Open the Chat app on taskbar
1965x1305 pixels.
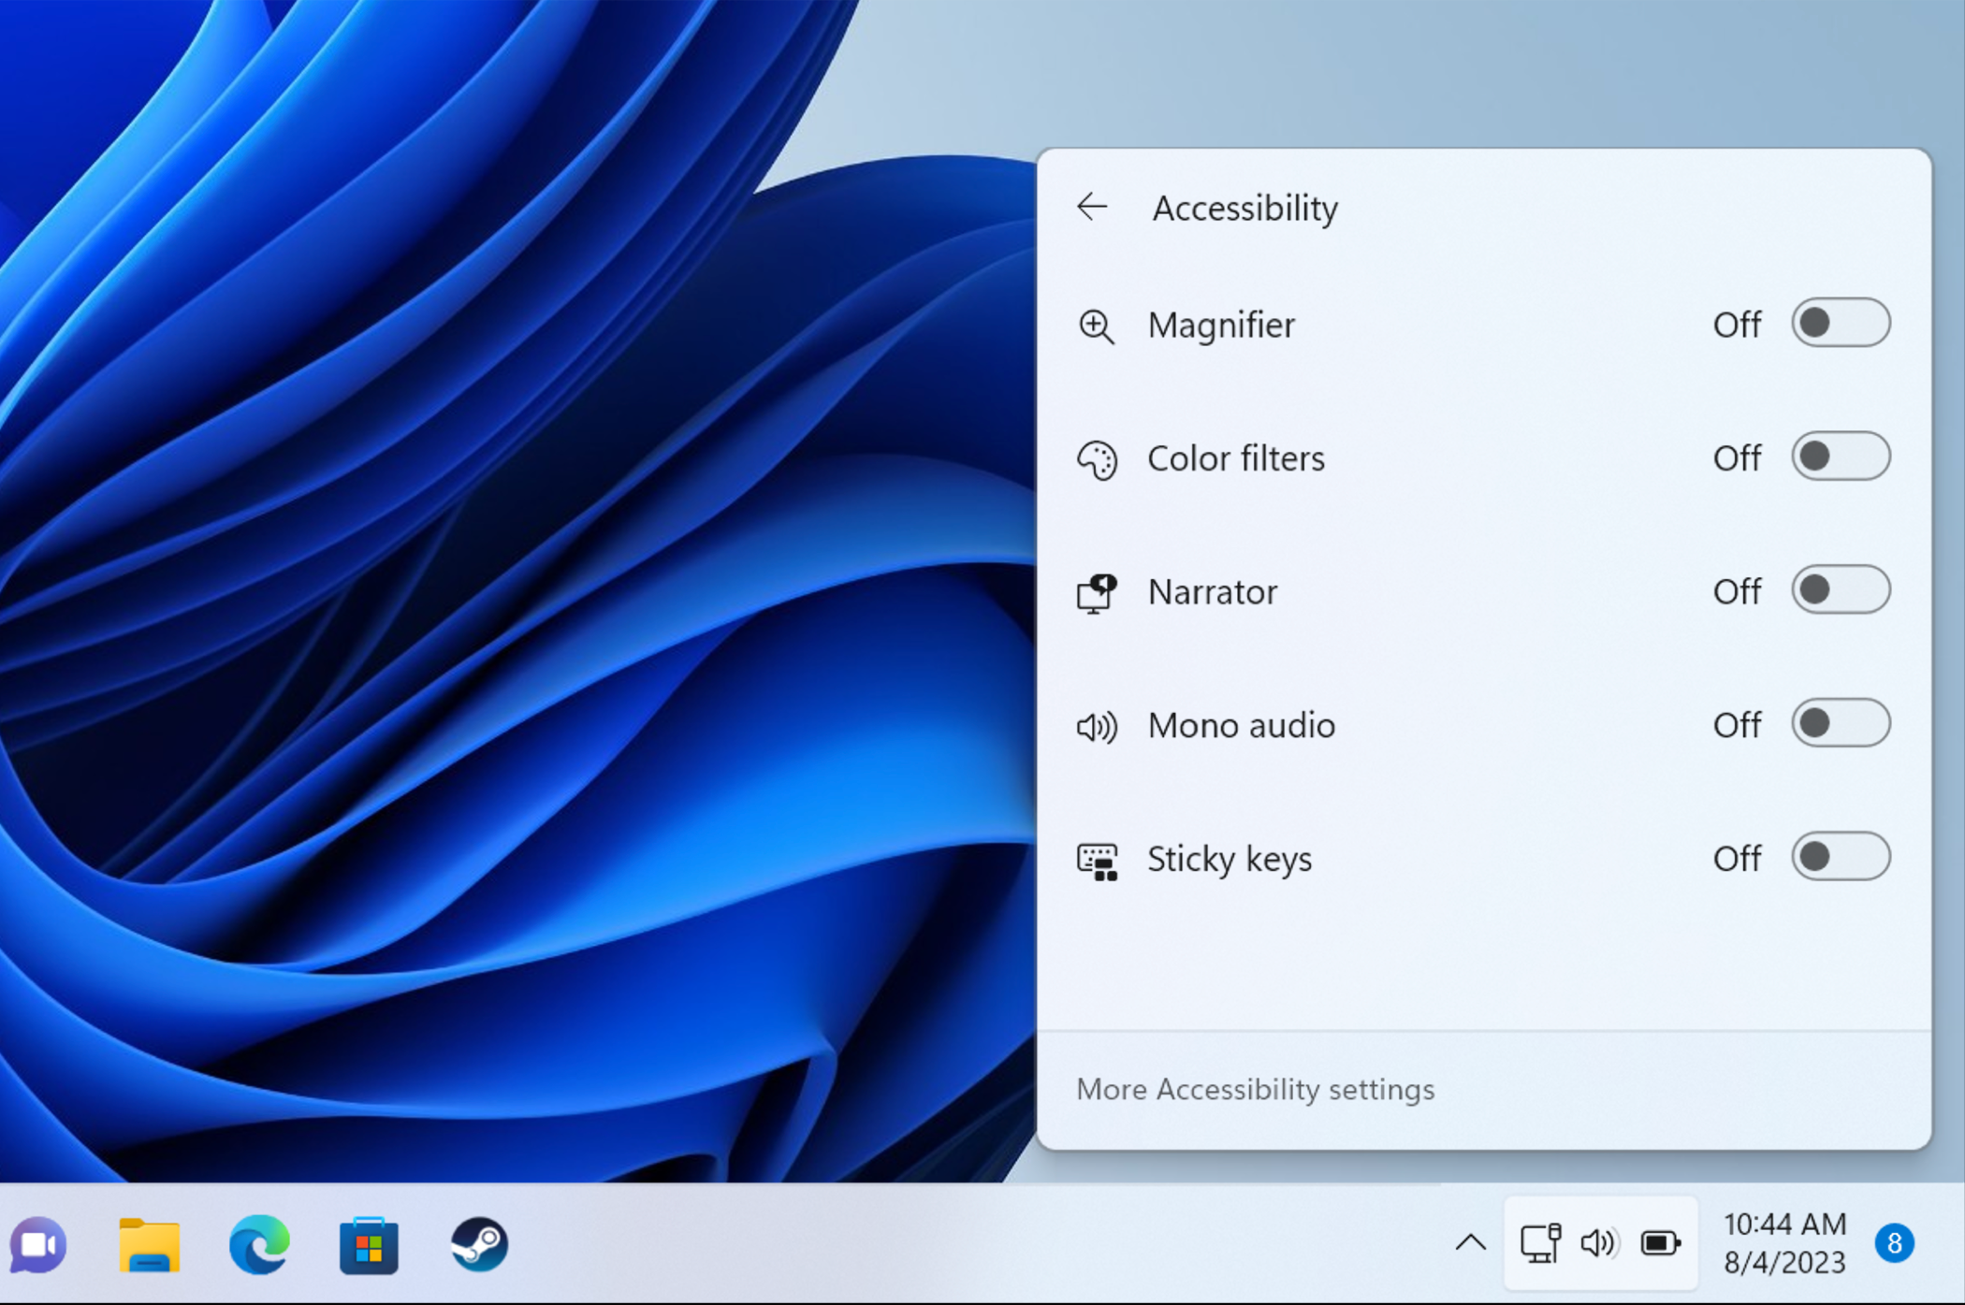(x=38, y=1244)
